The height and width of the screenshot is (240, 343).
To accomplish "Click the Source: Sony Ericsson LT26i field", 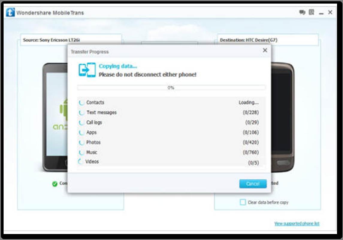I will click(x=71, y=40).
